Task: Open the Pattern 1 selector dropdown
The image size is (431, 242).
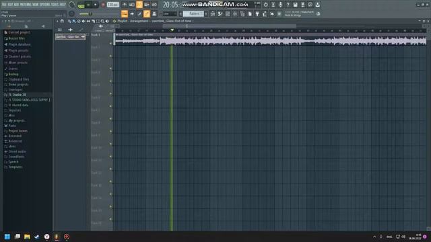Action: coord(193,13)
